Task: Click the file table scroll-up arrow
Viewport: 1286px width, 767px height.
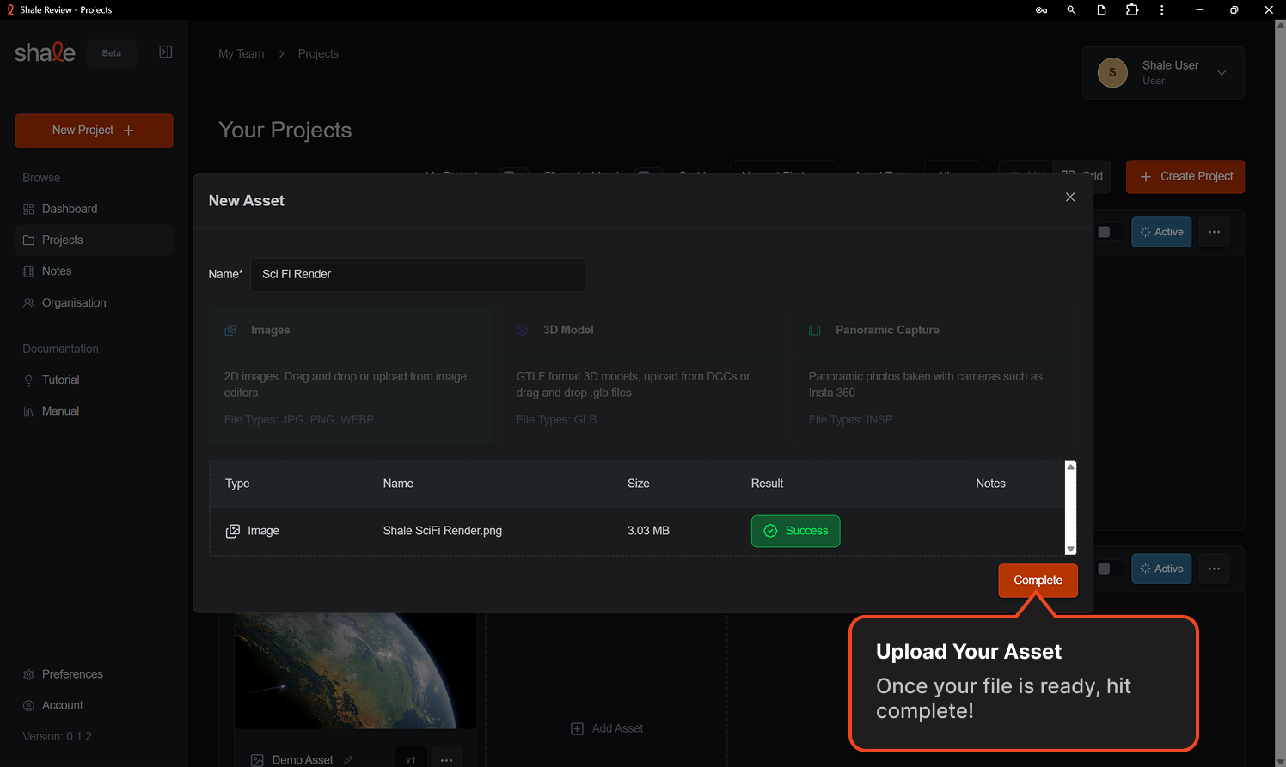Action: click(1070, 466)
